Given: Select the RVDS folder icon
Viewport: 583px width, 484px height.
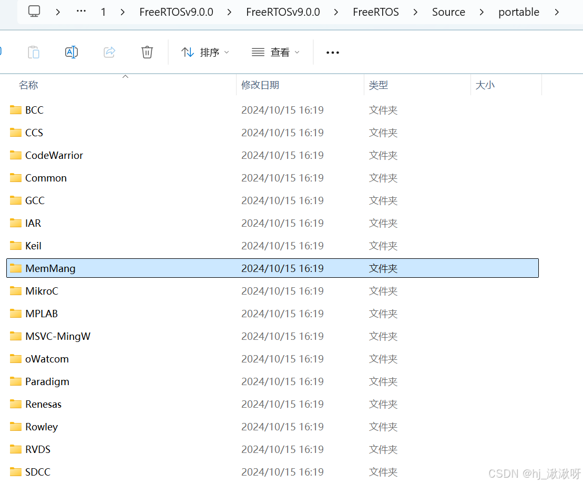Looking at the screenshot, I should click(x=16, y=449).
